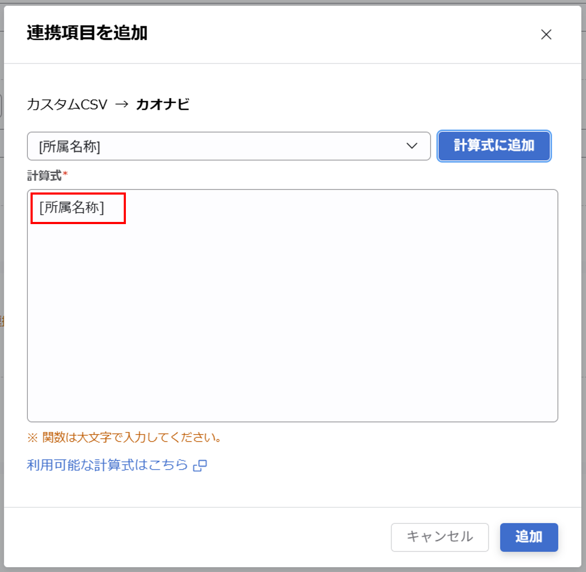The width and height of the screenshot is (586, 572).
Task: Cancel the dialog via キャンセル
Action: (440, 537)
